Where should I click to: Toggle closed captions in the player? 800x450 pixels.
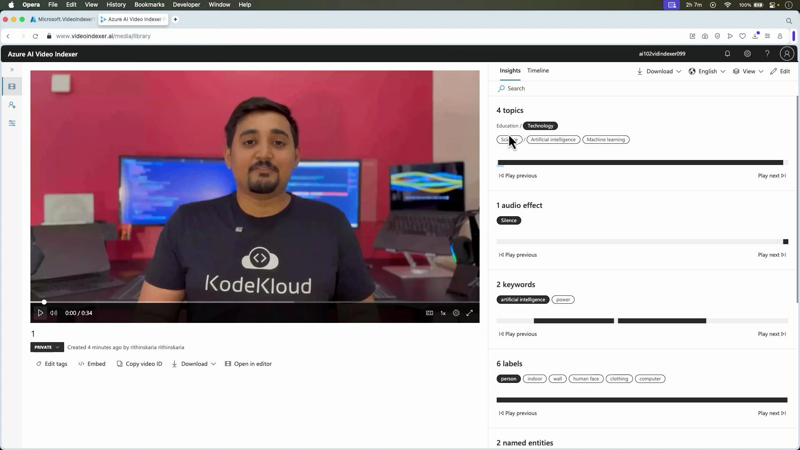(x=429, y=313)
